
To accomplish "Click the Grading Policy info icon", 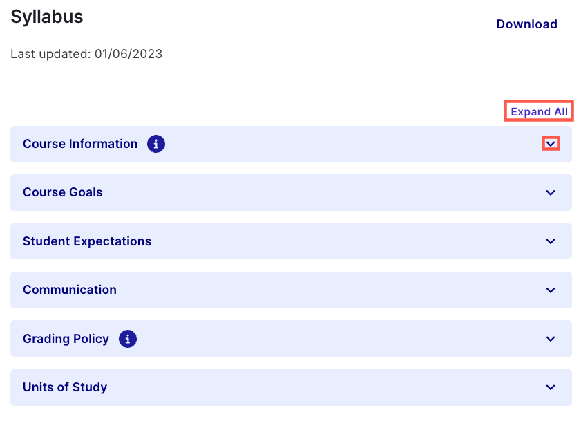I will [x=127, y=339].
